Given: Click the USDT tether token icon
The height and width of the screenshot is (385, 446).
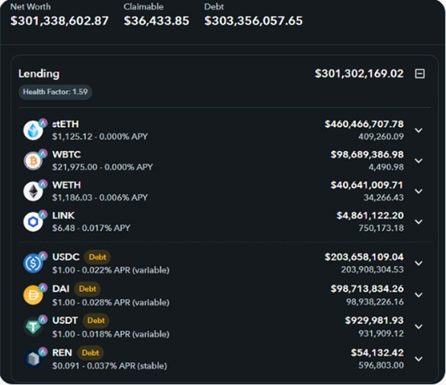Looking at the screenshot, I should coord(33,327).
